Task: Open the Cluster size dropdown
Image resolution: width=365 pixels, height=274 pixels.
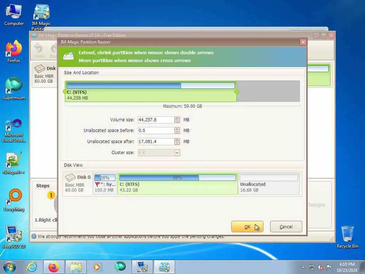Action: [177, 153]
